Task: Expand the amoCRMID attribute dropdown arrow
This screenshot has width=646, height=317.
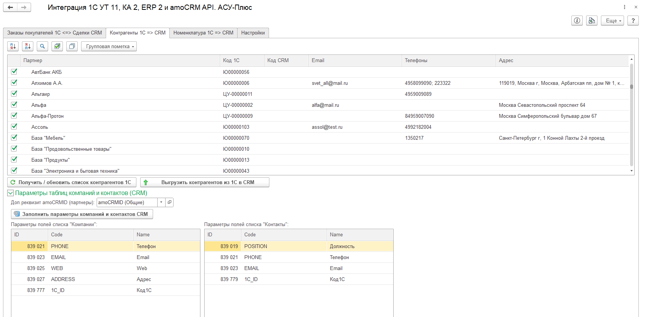Action: click(161, 202)
